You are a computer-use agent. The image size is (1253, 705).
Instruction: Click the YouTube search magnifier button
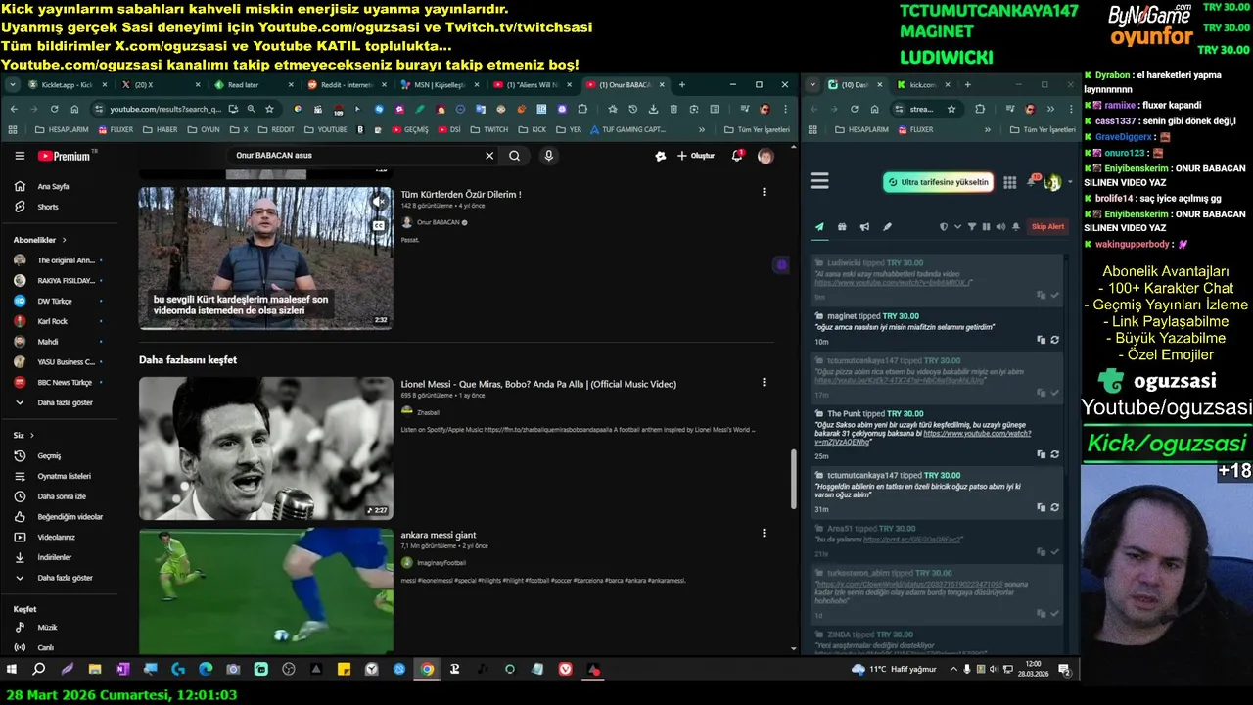(514, 155)
